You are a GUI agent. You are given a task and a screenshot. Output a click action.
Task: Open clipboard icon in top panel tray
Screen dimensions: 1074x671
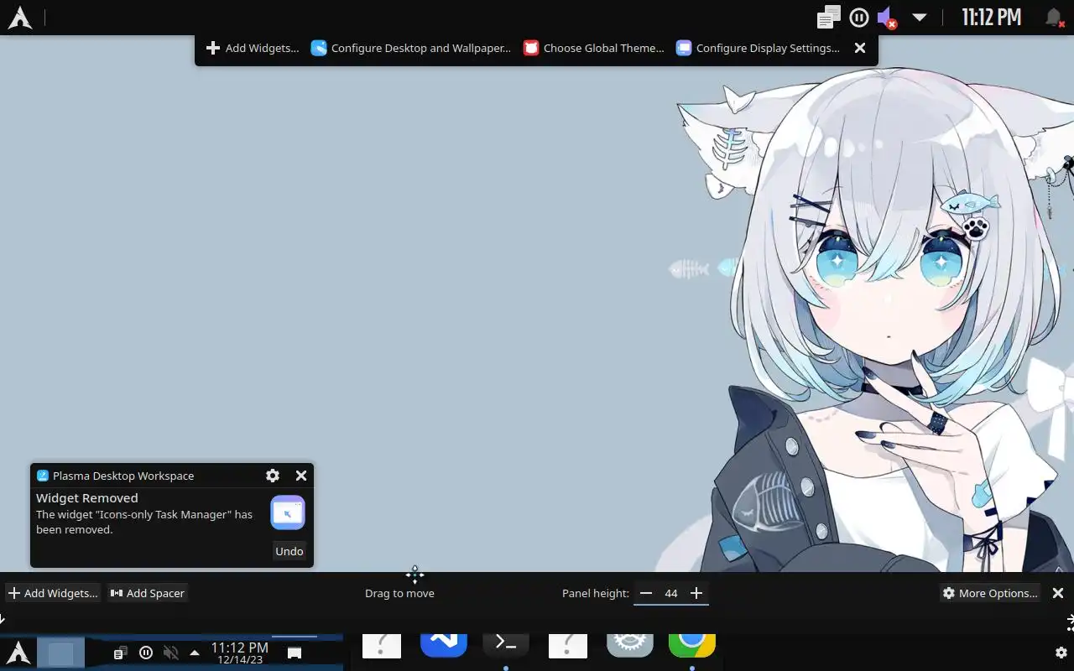point(829,17)
